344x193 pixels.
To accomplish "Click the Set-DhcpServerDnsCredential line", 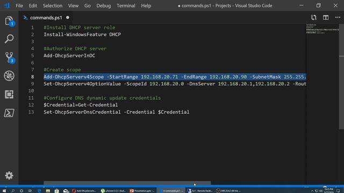I will pyautogui.click(x=116, y=112).
